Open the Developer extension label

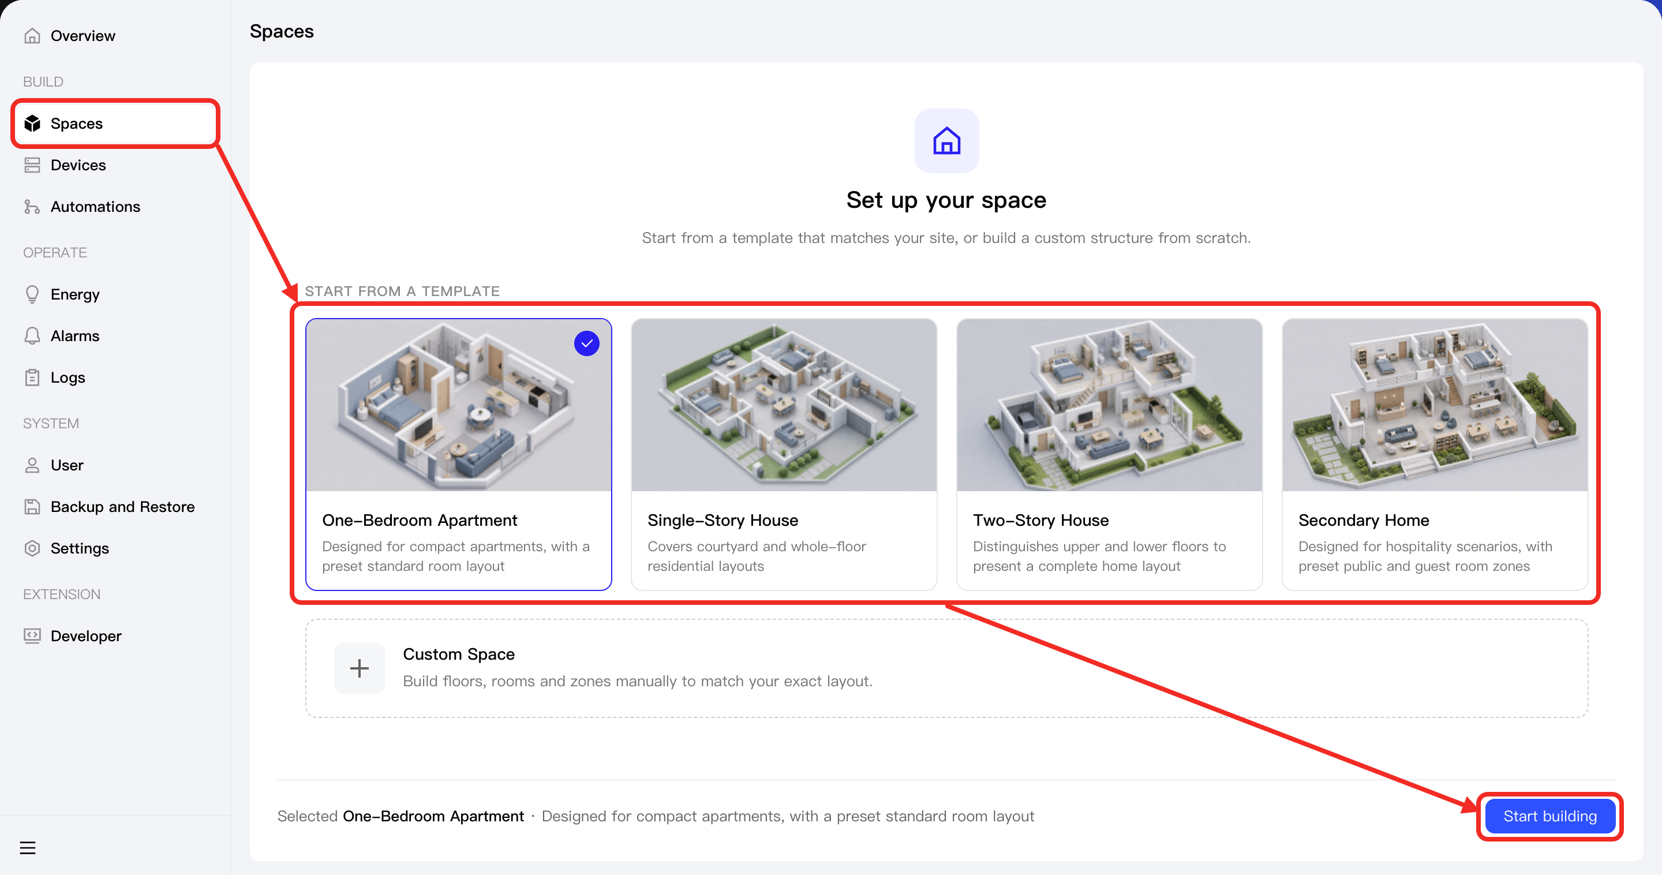pos(86,635)
